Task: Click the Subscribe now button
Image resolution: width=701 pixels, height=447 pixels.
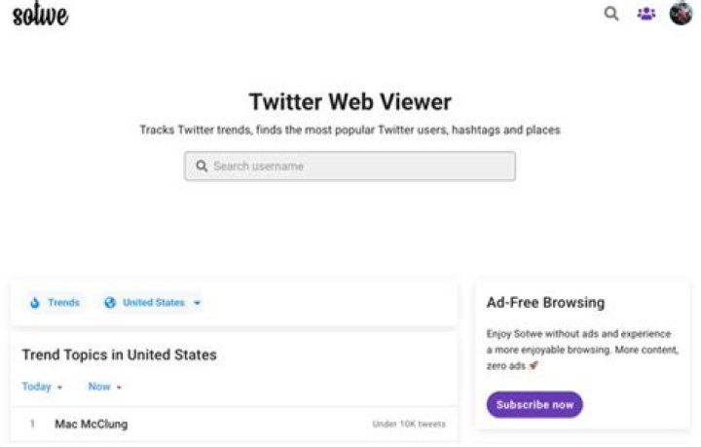Action: 535,404
